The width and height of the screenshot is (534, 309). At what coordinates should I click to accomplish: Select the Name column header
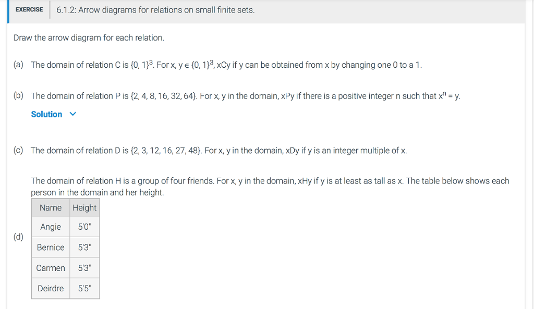pos(50,207)
